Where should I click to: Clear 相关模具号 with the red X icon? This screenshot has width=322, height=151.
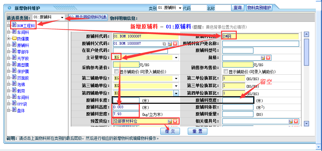pos(296,121)
